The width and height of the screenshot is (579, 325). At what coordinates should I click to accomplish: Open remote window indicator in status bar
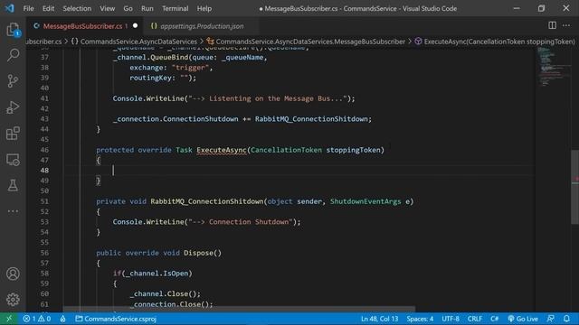tap(9, 319)
